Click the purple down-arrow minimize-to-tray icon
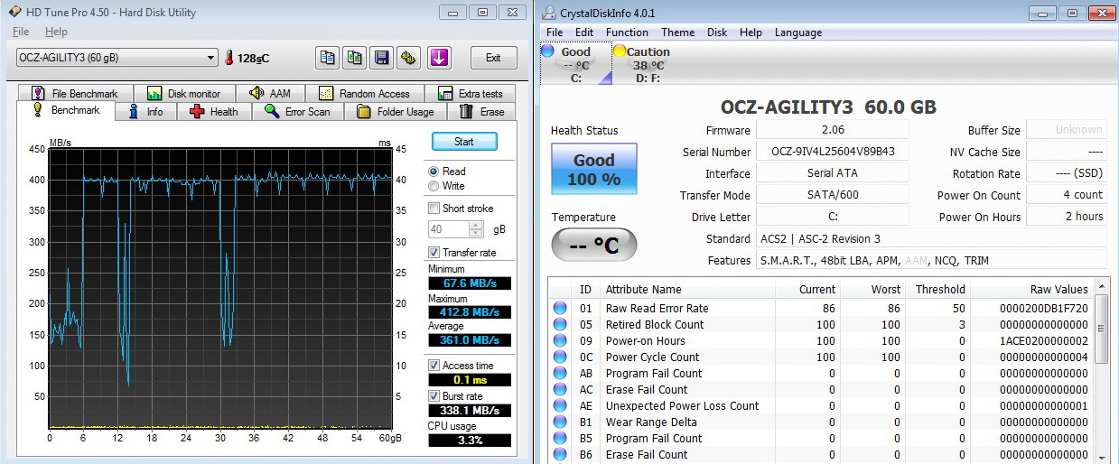The height and width of the screenshot is (464, 1119). [x=439, y=58]
